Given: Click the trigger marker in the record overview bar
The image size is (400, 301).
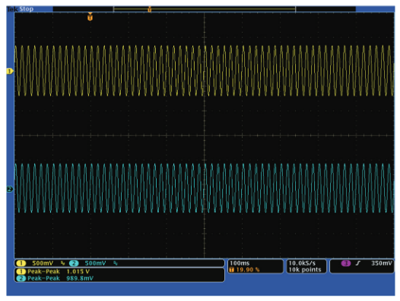Looking at the screenshot, I should click(150, 9).
